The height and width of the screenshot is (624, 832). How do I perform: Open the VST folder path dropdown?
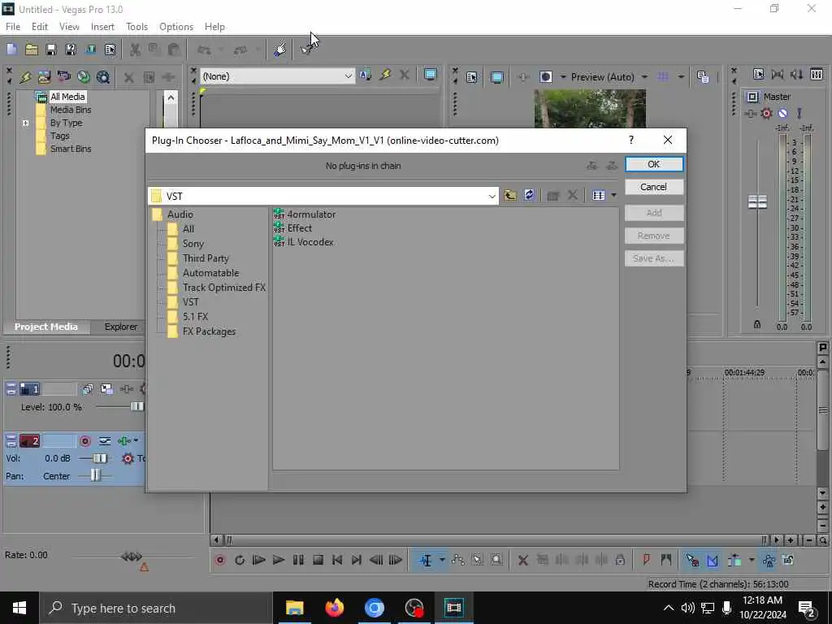(x=492, y=197)
